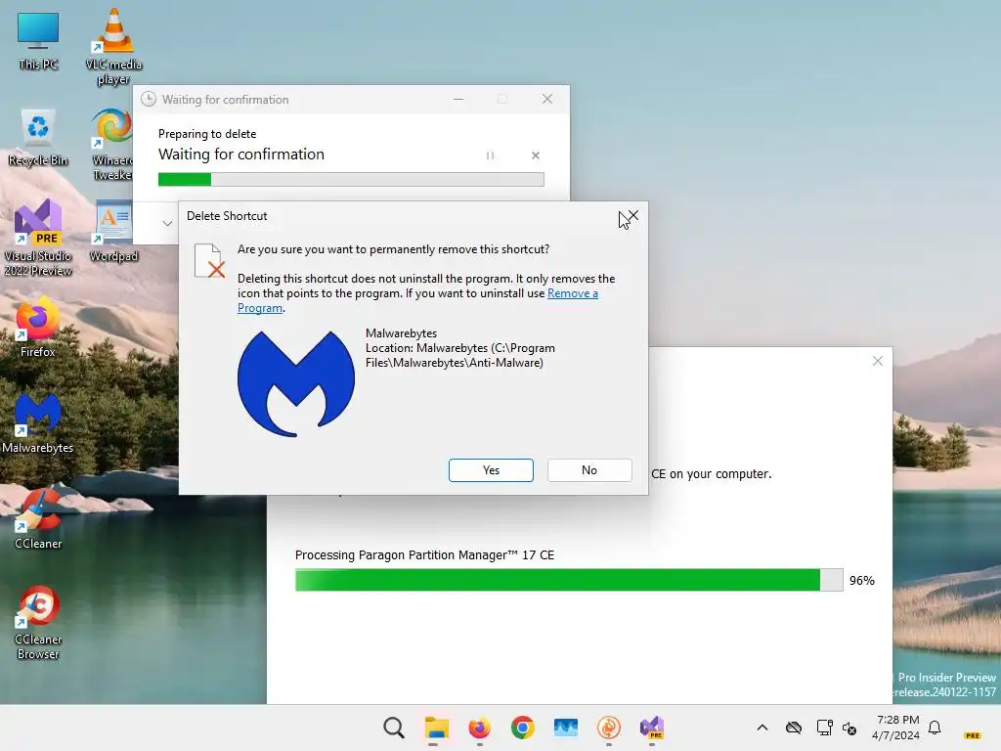Click the delete progress bar in Waiting window

click(351, 180)
